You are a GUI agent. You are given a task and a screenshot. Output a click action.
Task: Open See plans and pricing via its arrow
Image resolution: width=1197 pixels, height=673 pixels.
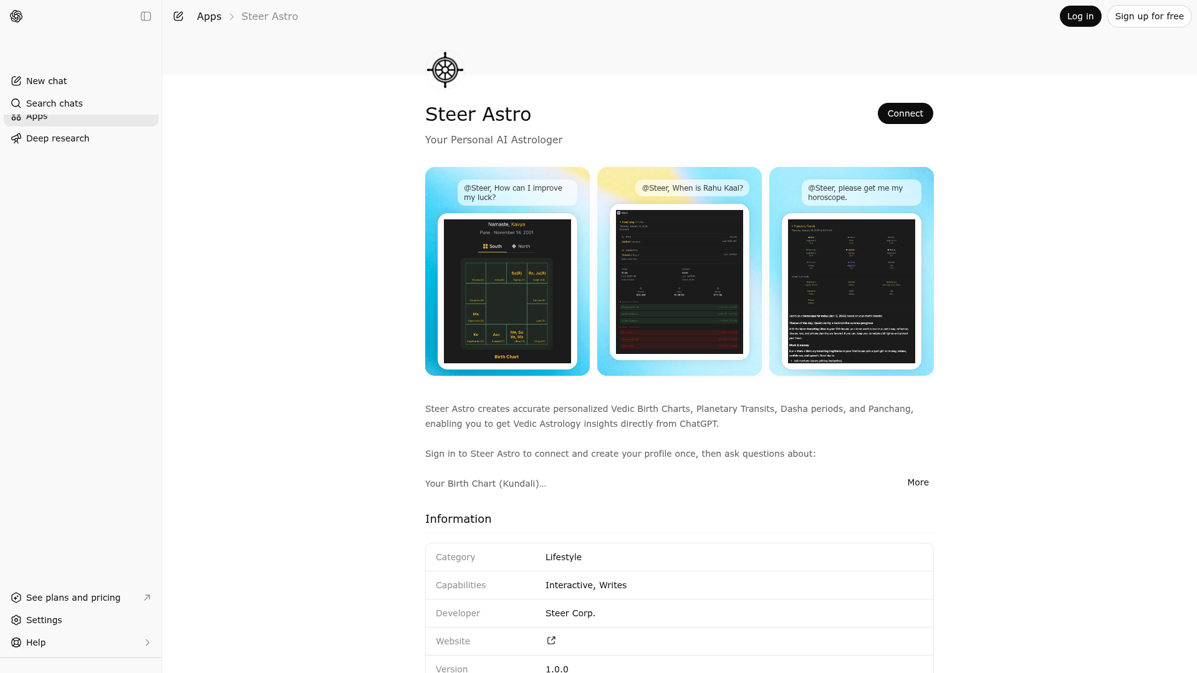147,597
